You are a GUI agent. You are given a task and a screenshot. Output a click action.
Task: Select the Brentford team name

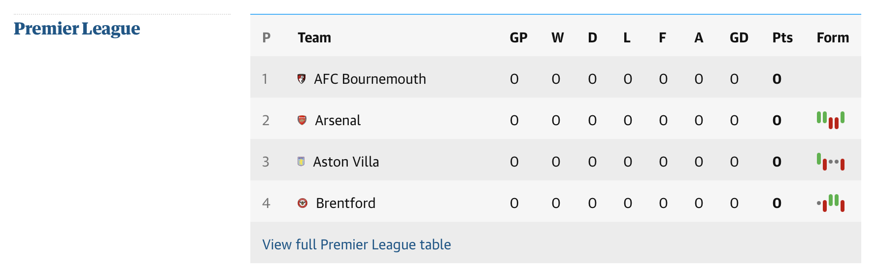[345, 203]
